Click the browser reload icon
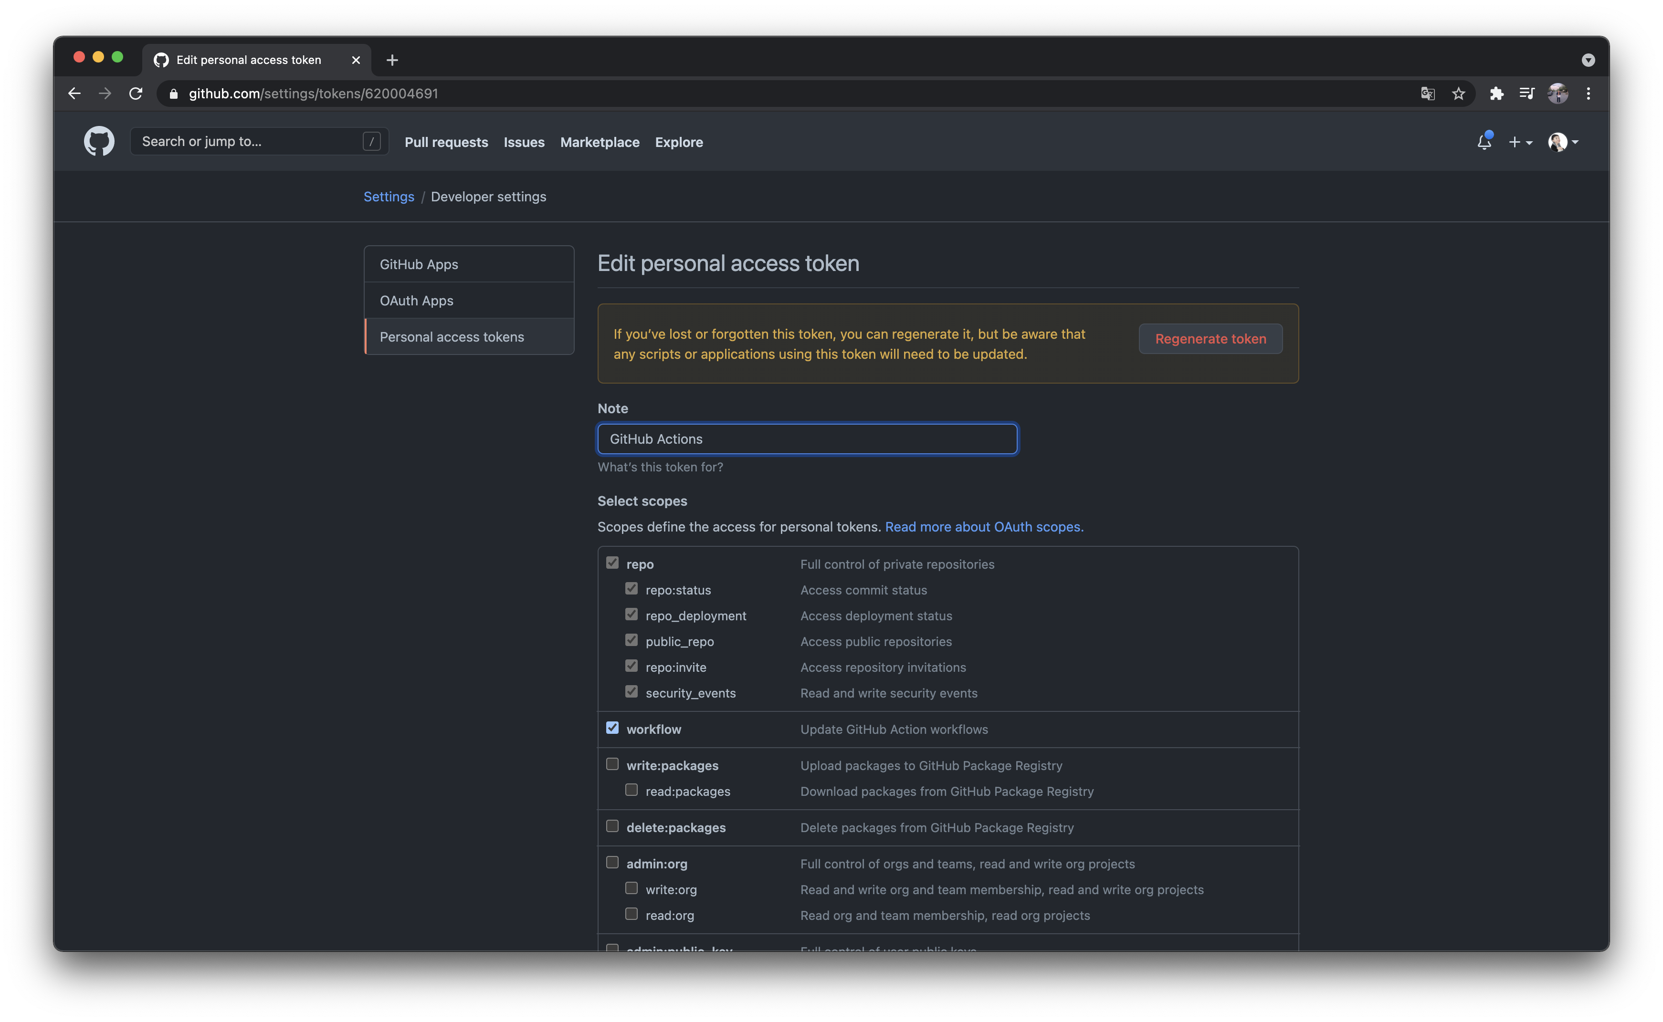 click(x=136, y=94)
